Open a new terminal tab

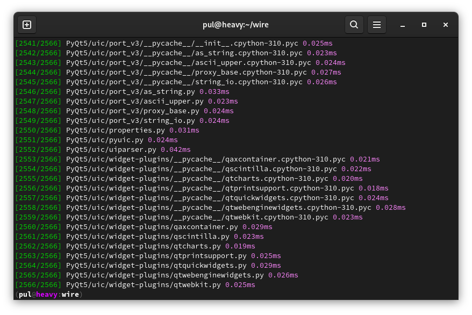pos(27,25)
